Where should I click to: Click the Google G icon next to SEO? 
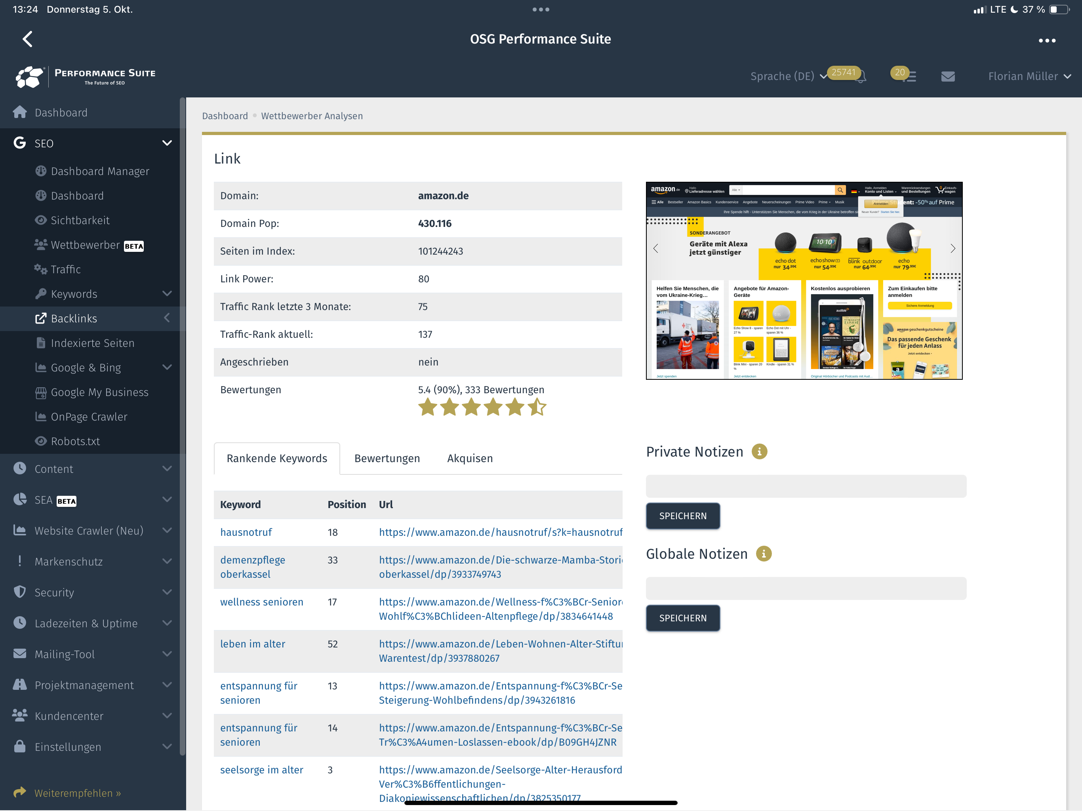(x=19, y=143)
